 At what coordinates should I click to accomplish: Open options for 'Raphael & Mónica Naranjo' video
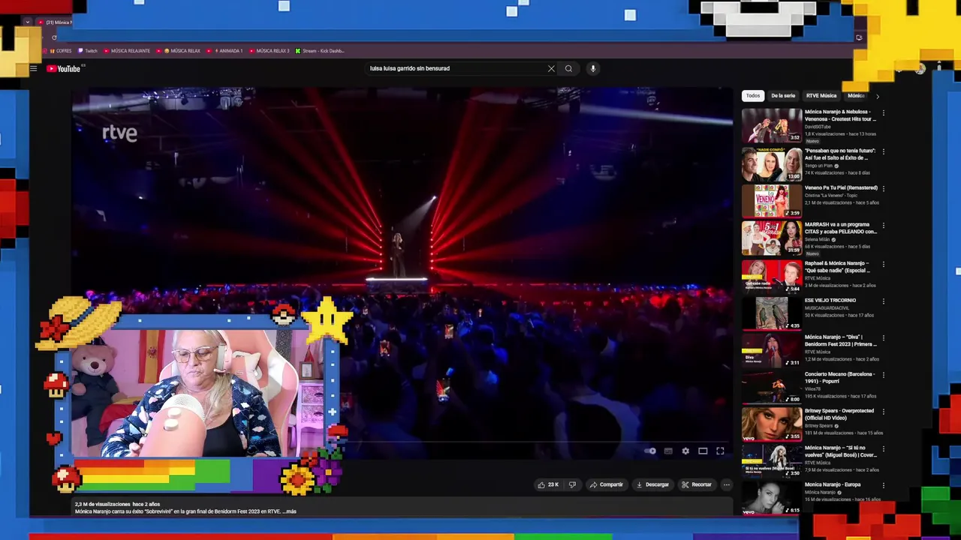click(883, 264)
